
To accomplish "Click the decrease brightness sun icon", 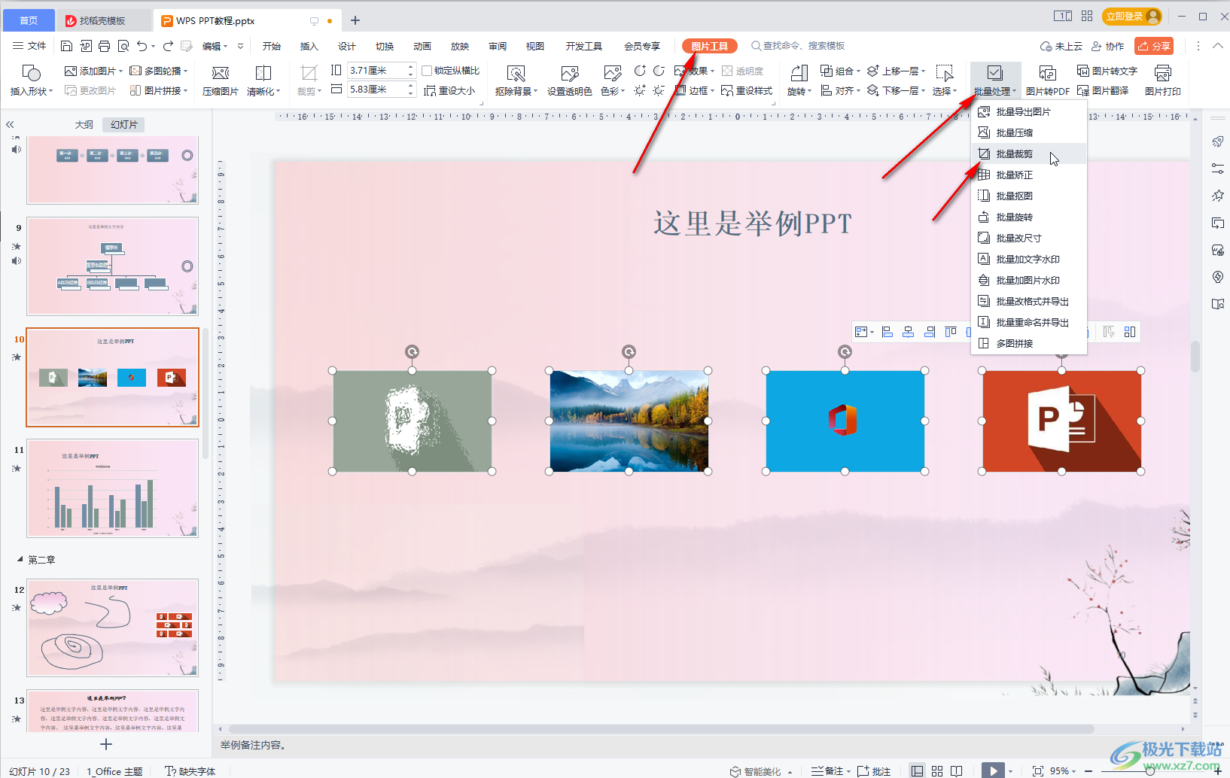I will 659,90.
